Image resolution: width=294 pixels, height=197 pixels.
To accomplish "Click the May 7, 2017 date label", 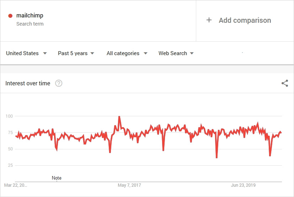I will 129,185.
